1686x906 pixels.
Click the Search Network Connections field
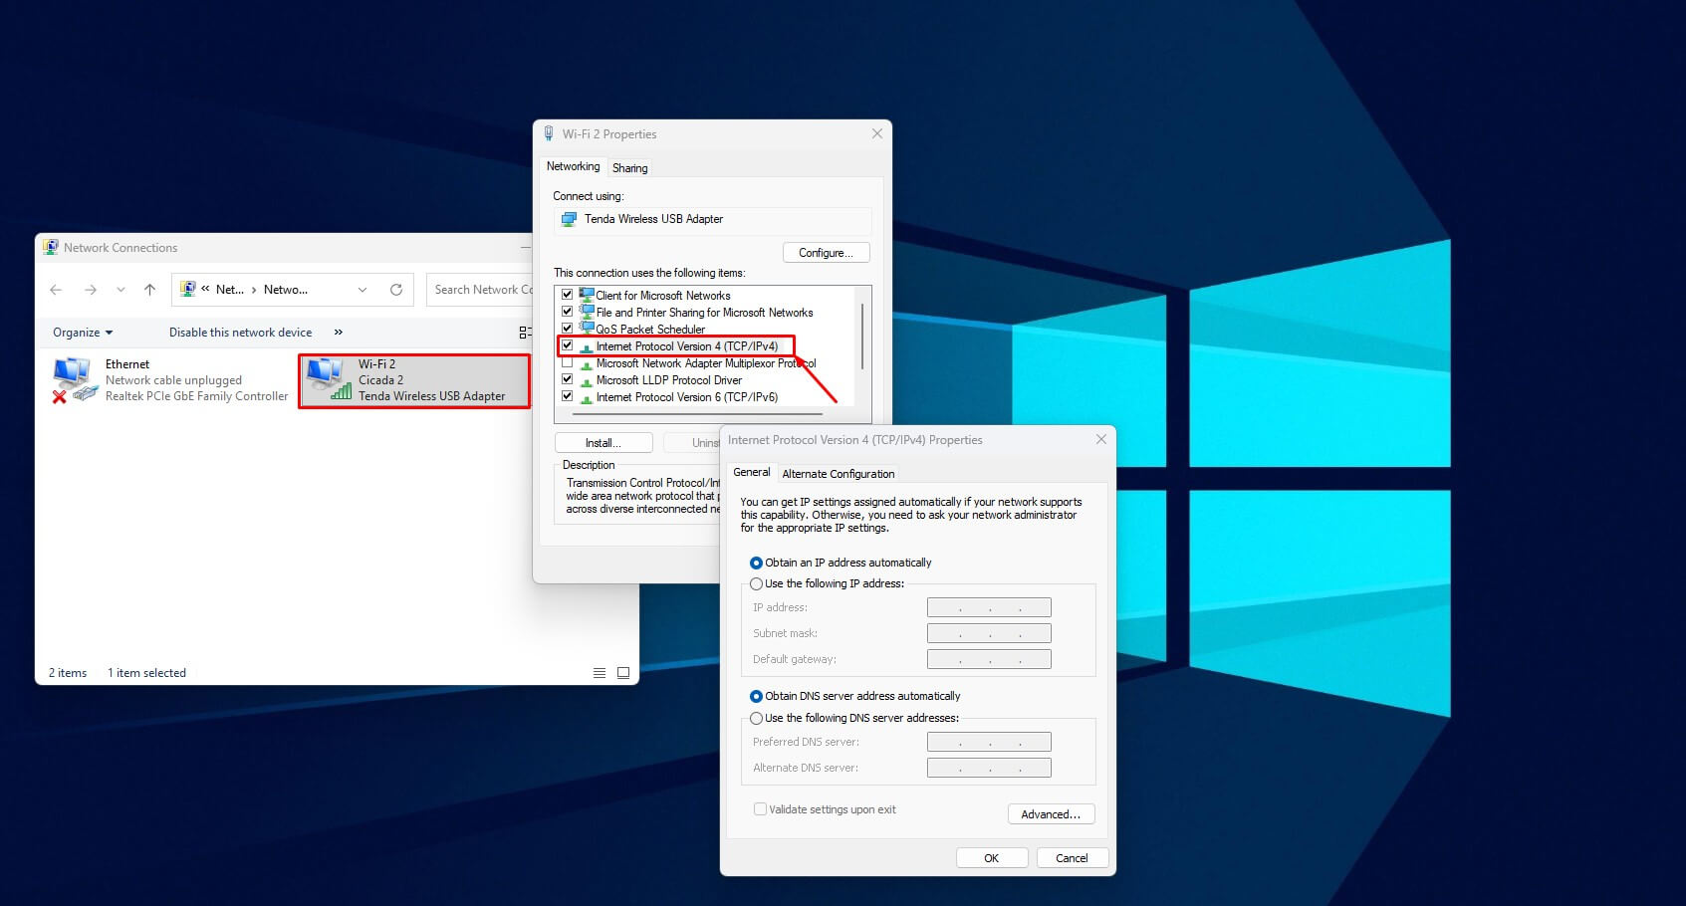coord(481,290)
